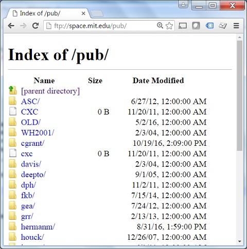Click the folder icon beside grr/
Image resolution: width=247 pixels, height=249 pixels.
13,216
